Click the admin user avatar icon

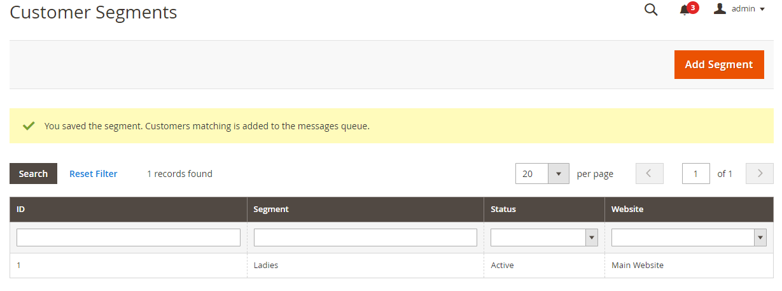point(720,8)
